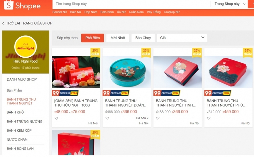Click the Shopee logo icon
This screenshot has width=254, height=157.
click(x=9, y=5)
